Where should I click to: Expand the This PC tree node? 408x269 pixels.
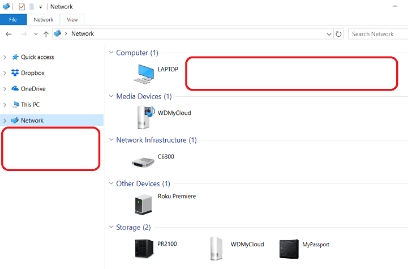pyautogui.click(x=5, y=105)
